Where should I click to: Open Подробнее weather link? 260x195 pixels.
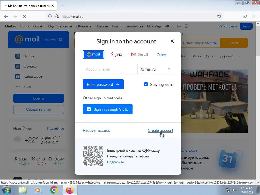[x=56, y=128]
